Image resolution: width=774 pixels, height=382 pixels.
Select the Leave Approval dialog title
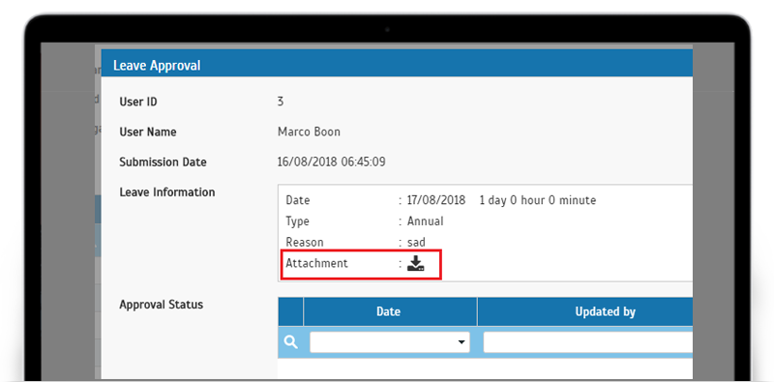tap(157, 66)
